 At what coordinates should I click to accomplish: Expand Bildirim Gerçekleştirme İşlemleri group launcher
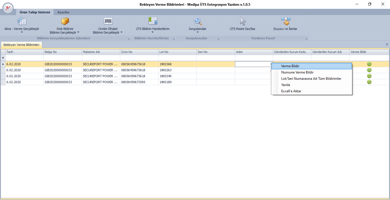pos(128,38)
